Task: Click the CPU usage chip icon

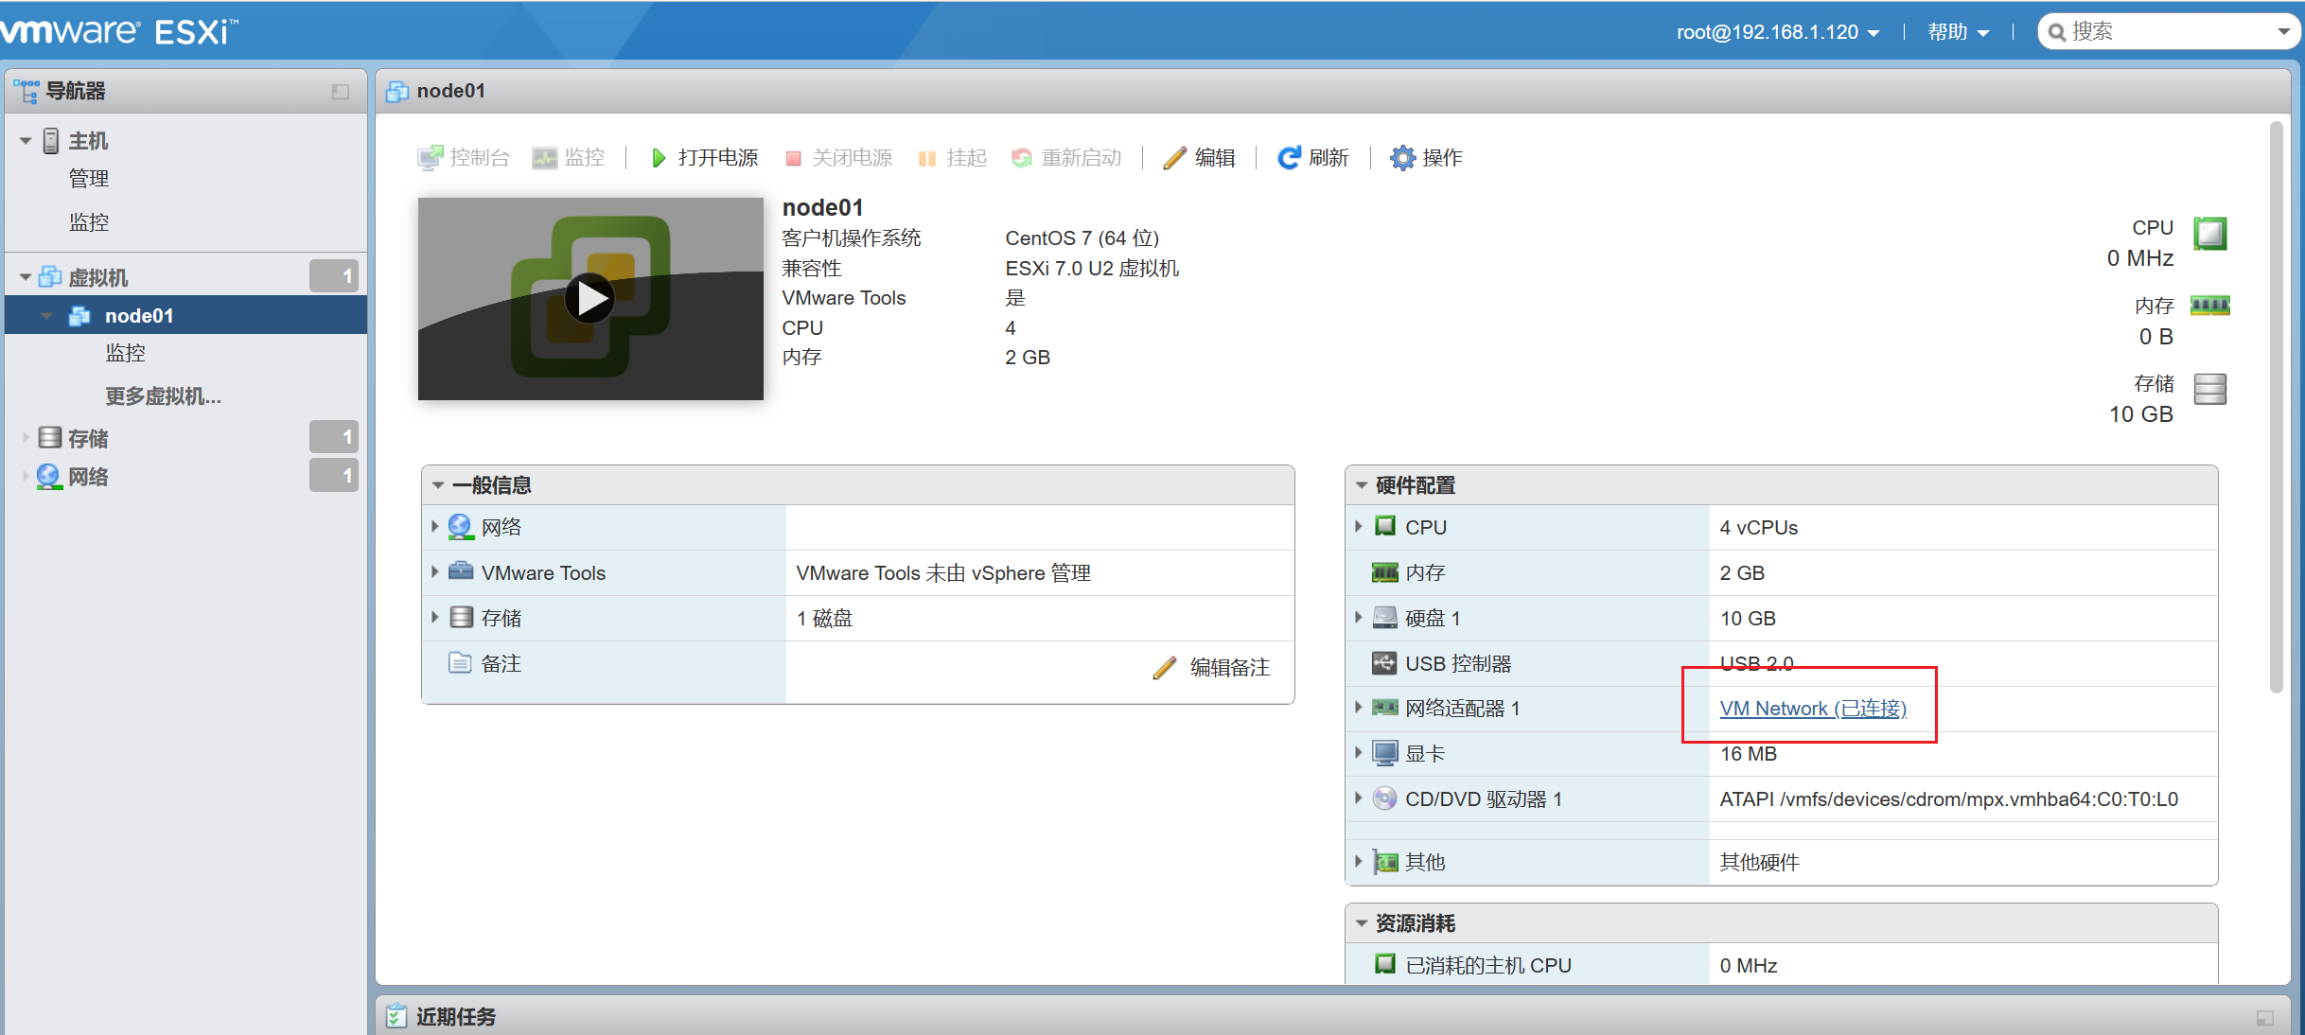Action: pyautogui.click(x=2210, y=233)
